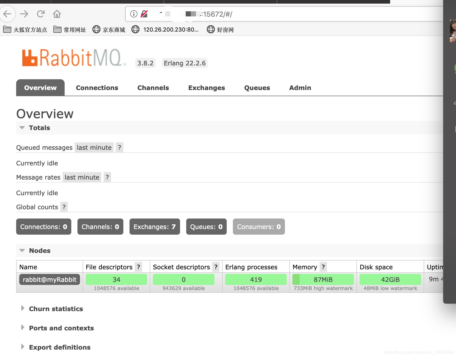Screen dimensions: 456x357
Task: Show site information icon in address bar
Action: coord(134,14)
